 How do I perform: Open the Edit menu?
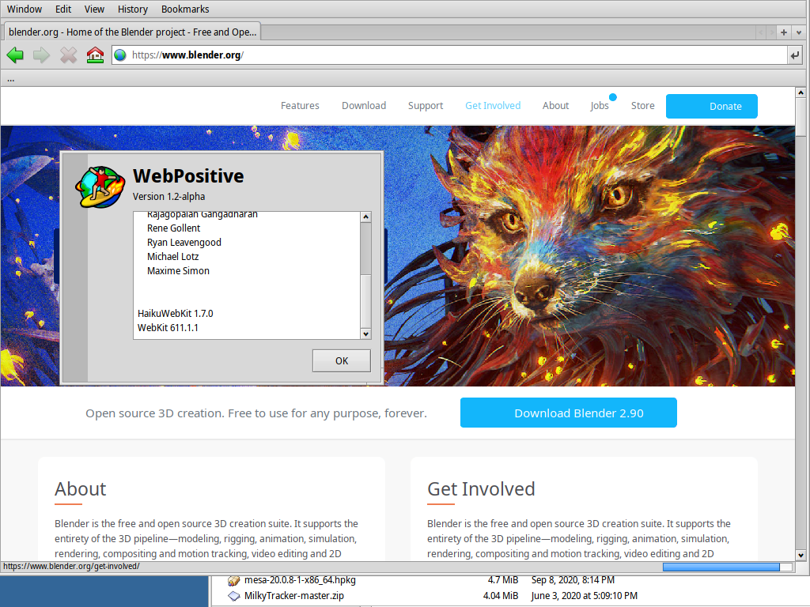[63, 9]
